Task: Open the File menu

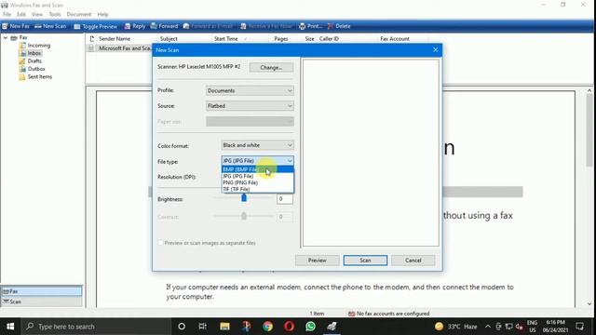Action: click(x=7, y=15)
